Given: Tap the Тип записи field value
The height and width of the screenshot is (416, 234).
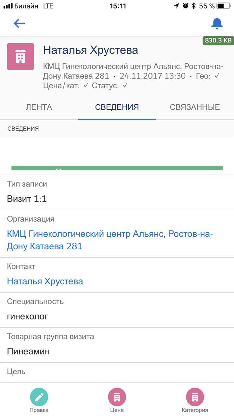Looking at the screenshot, I should 27,199.
